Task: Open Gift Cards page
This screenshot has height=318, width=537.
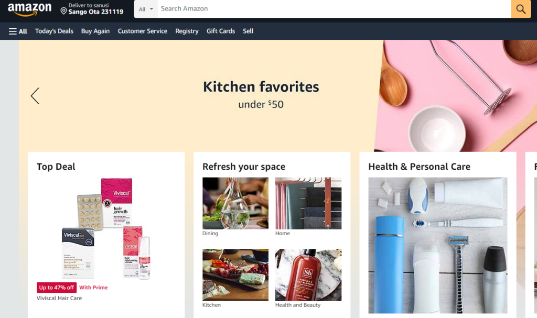Action: [x=221, y=31]
